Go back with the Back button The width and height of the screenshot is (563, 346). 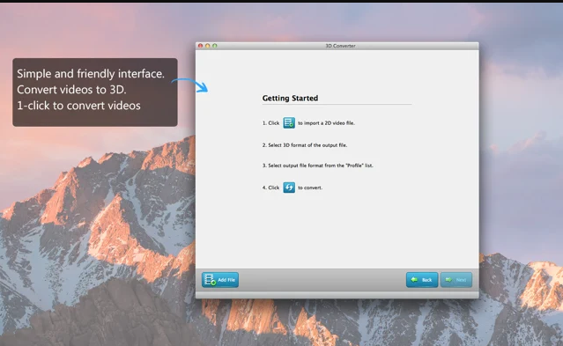tap(422, 280)
